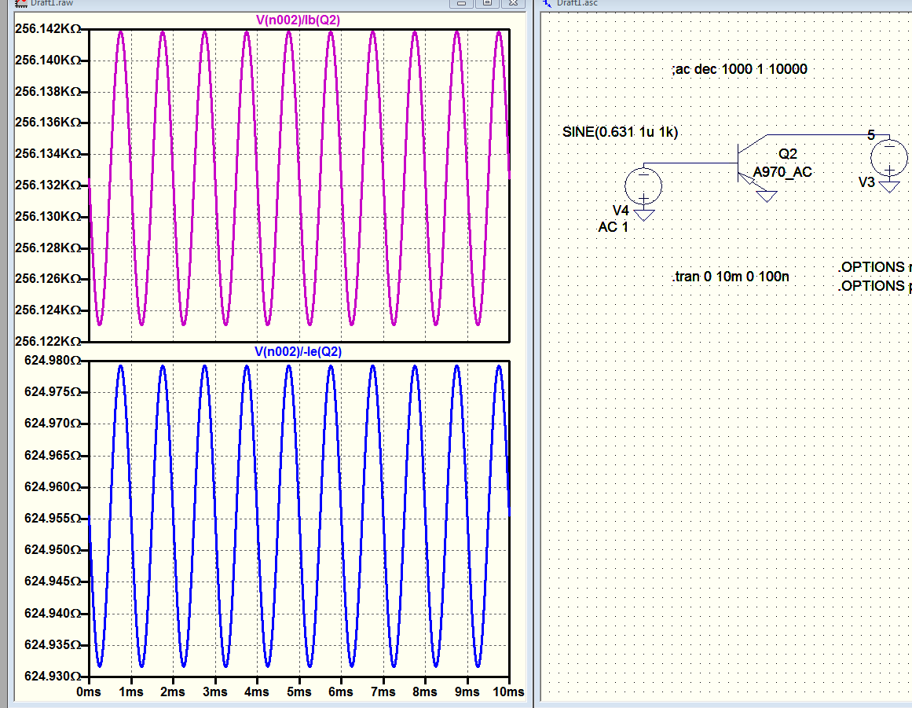
Task: Click the V(n002)/-Ie(Q2) trace label
Action: pyautogui.click(x=298, y=352)
